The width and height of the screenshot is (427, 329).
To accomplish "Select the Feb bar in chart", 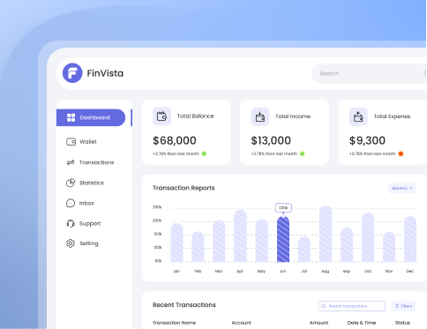I will [198, 247].
